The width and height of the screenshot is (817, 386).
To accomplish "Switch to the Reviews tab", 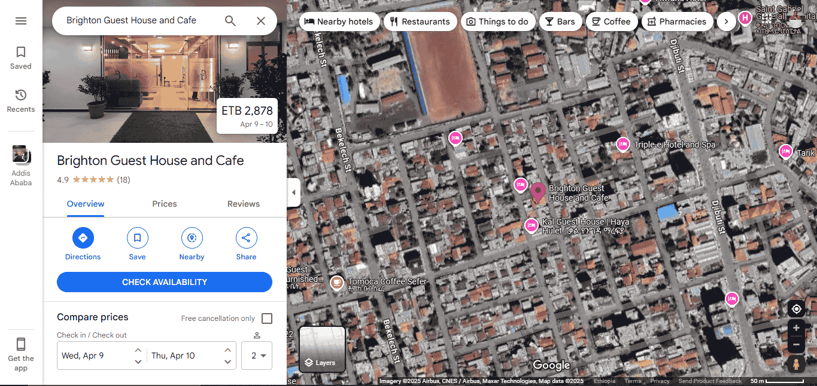I will [x=244, y=204].
